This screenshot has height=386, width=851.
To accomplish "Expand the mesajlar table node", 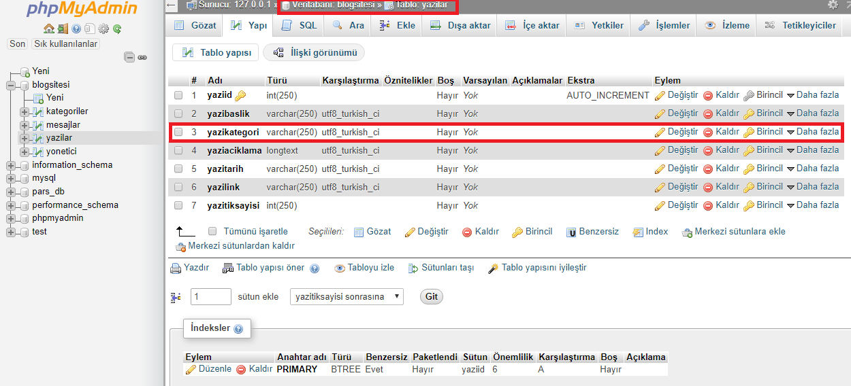I will pyautogui.click(x=25, y=125).
